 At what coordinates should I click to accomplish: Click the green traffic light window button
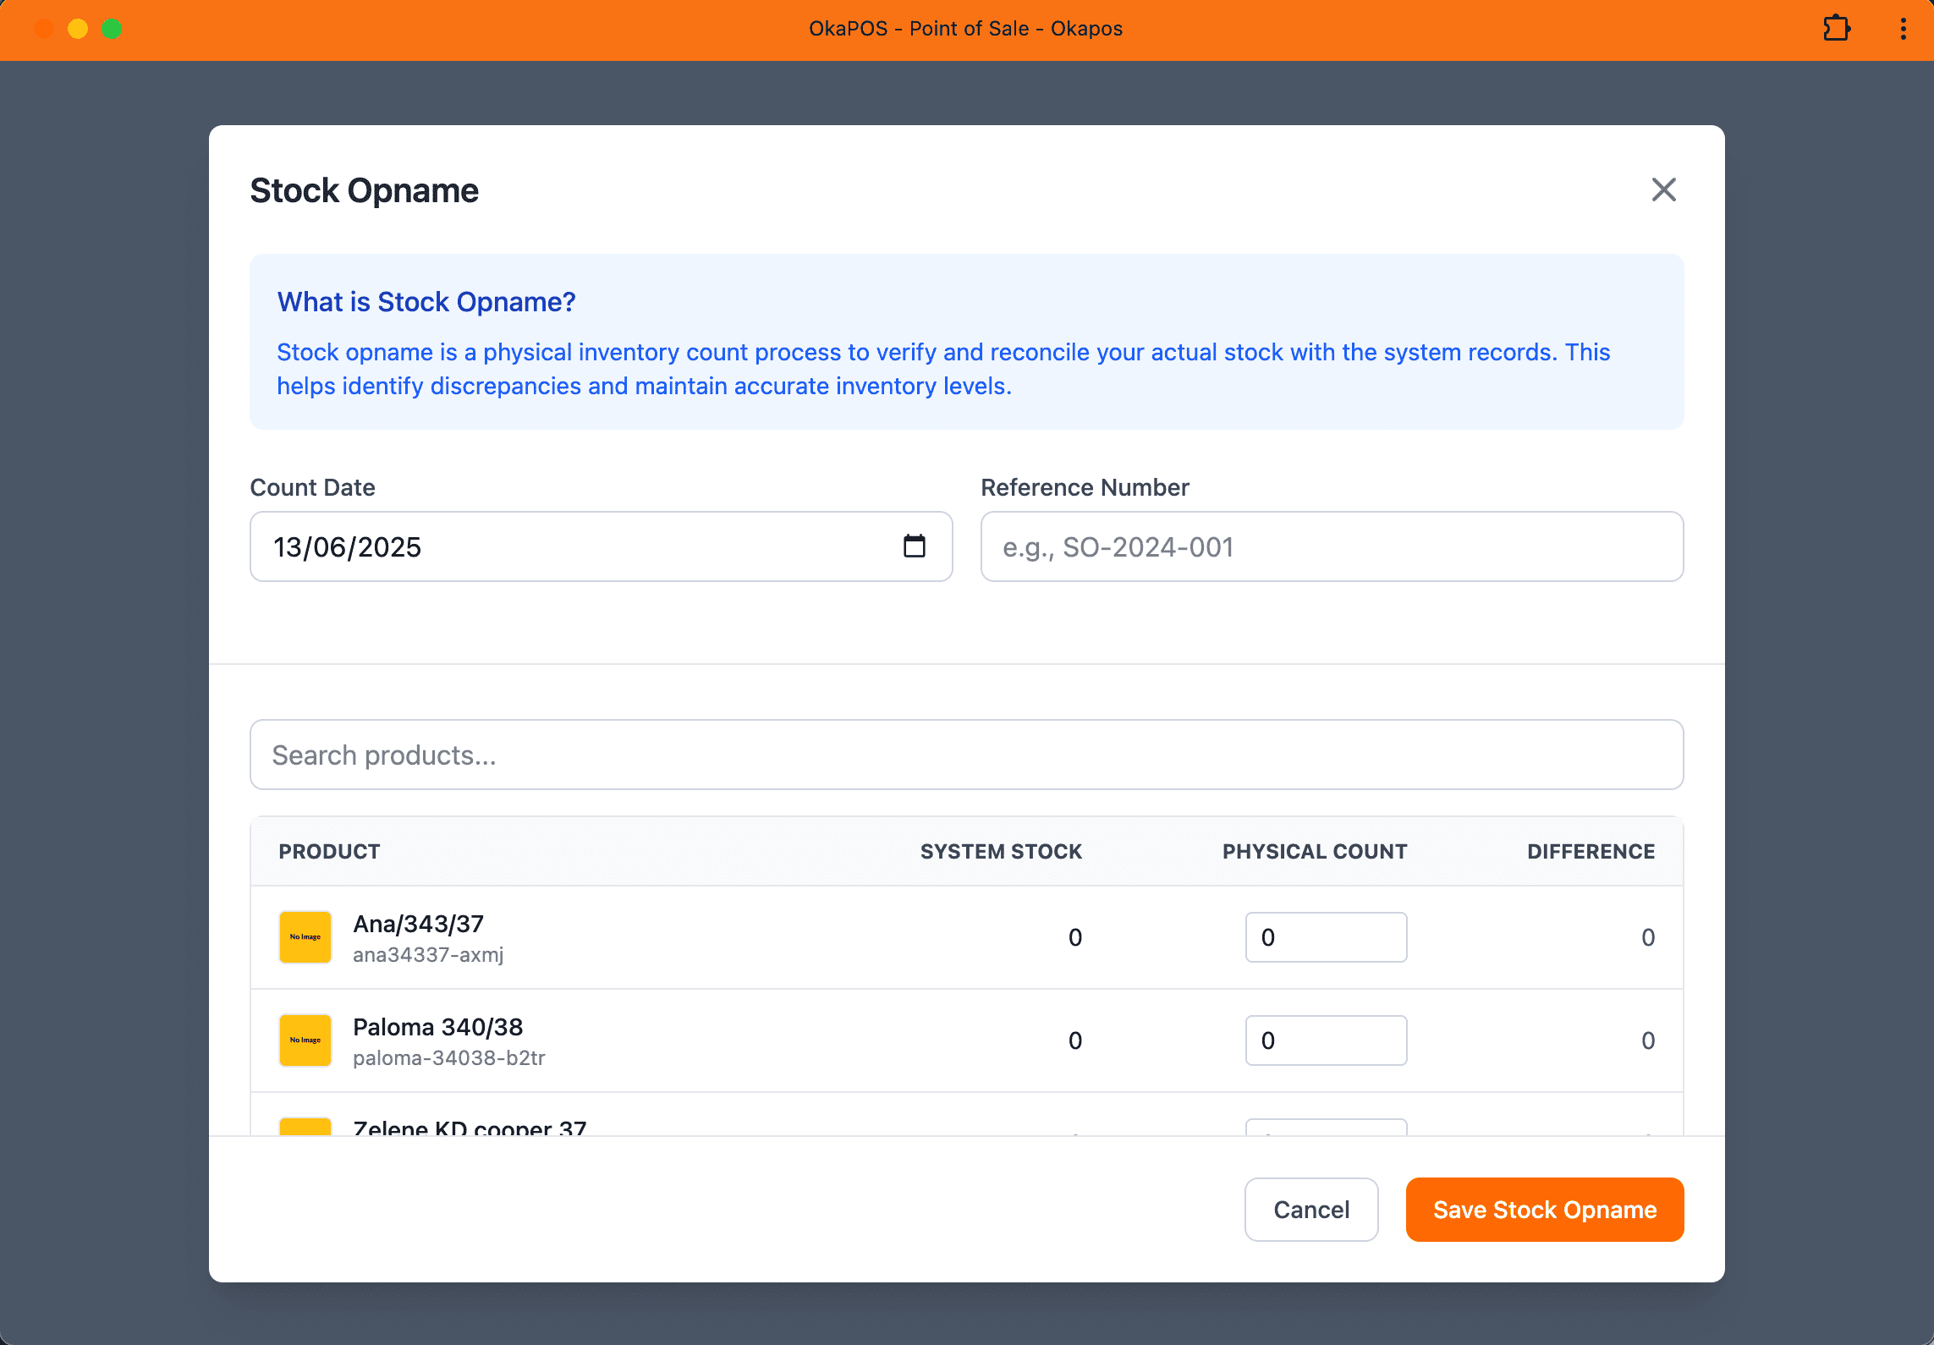[x=111, y=28]
